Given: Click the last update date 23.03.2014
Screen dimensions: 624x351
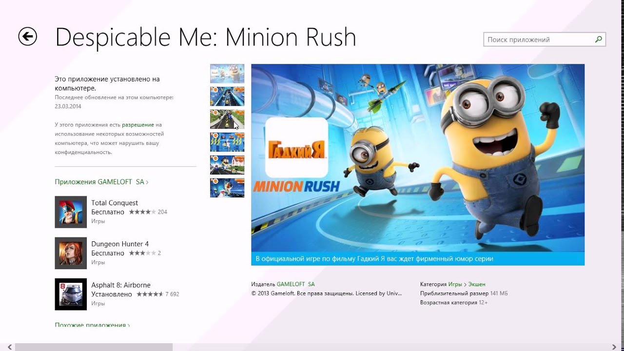Looking at the screenshot, I should [x=68, y=106].
